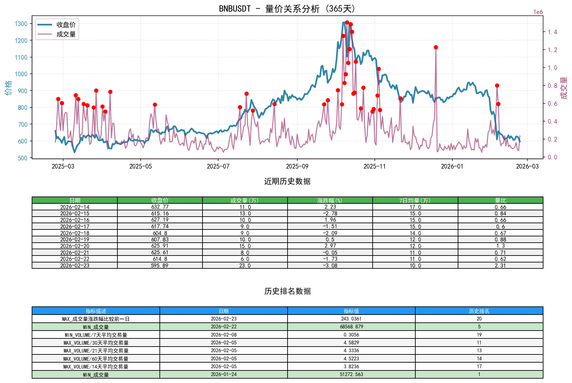
Task: Click the highest red marker near the price peak
Action: 346,22
